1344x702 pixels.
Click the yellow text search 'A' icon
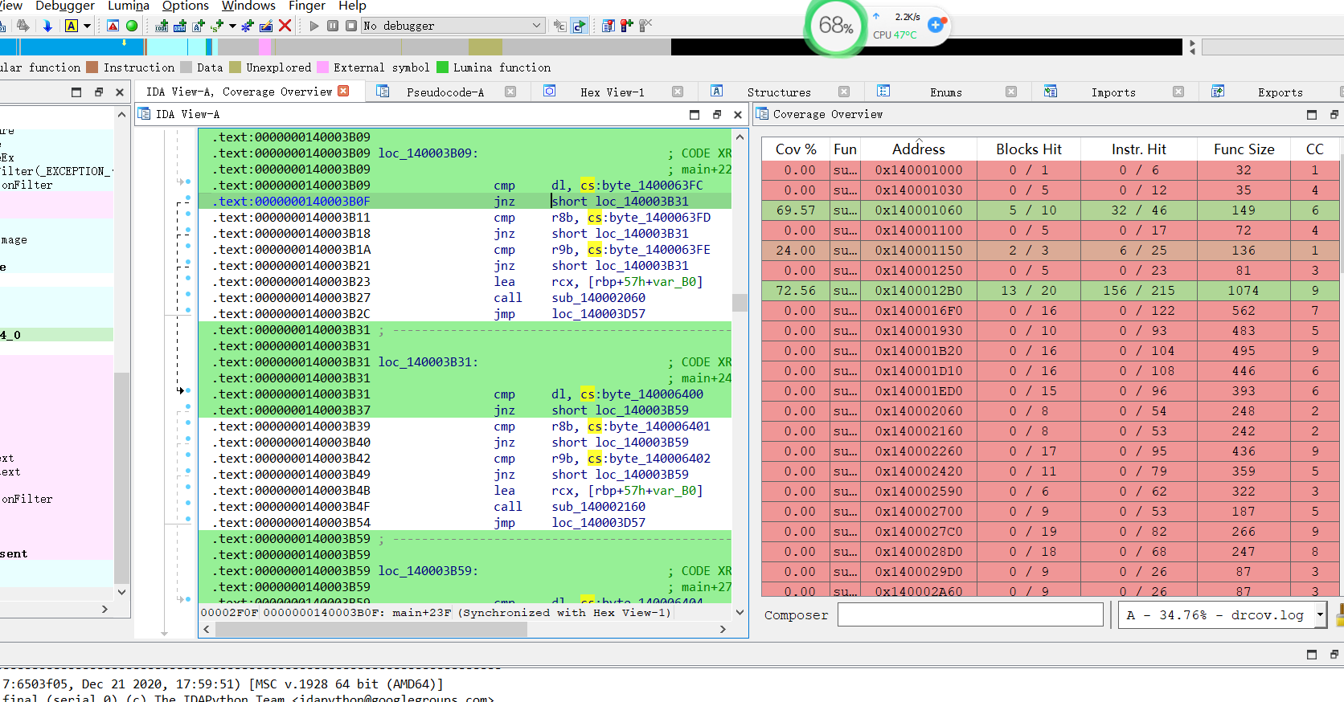pyautogui.click(x=72, y=26)
